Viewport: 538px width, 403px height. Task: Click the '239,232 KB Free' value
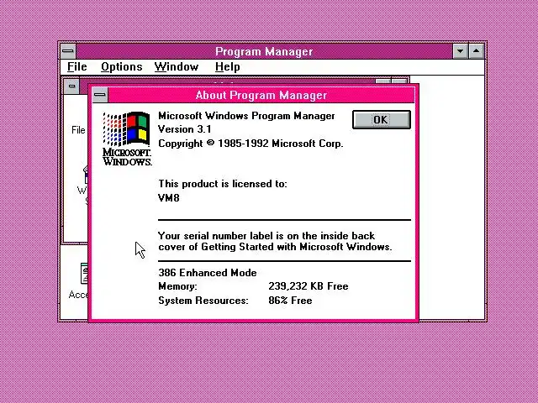tap(309, 286)
